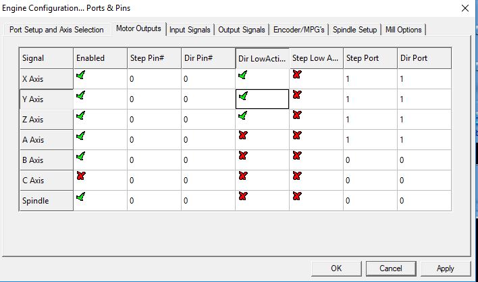Toggle A Axis Enabled state
478x282 pixels.
point(80,136)
